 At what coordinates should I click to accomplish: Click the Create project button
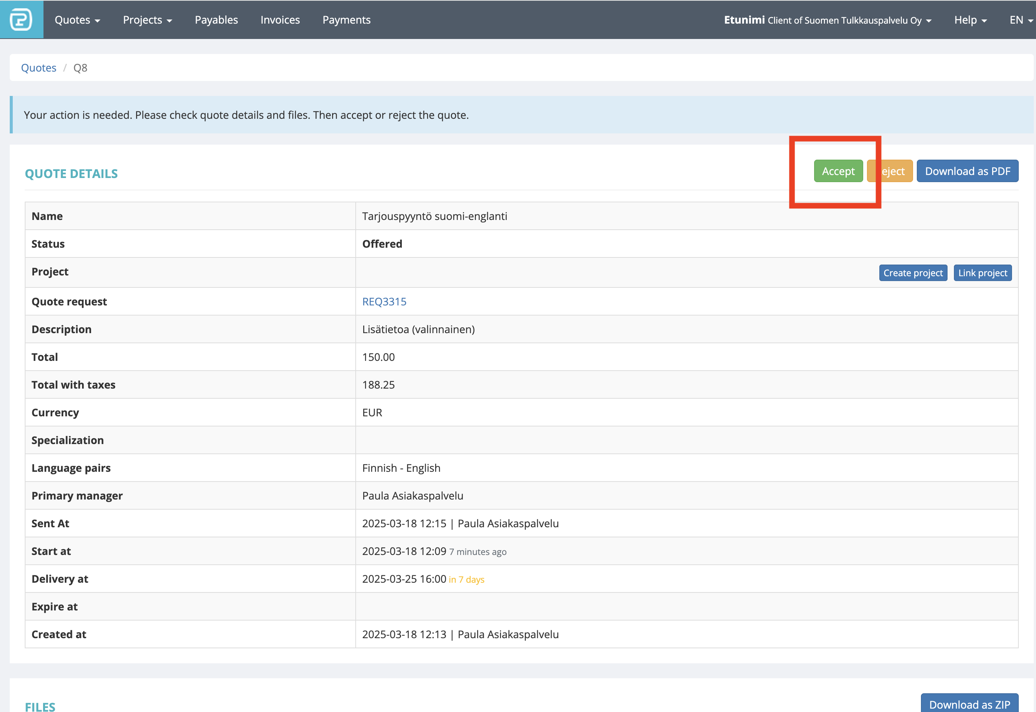coord(913,273)
